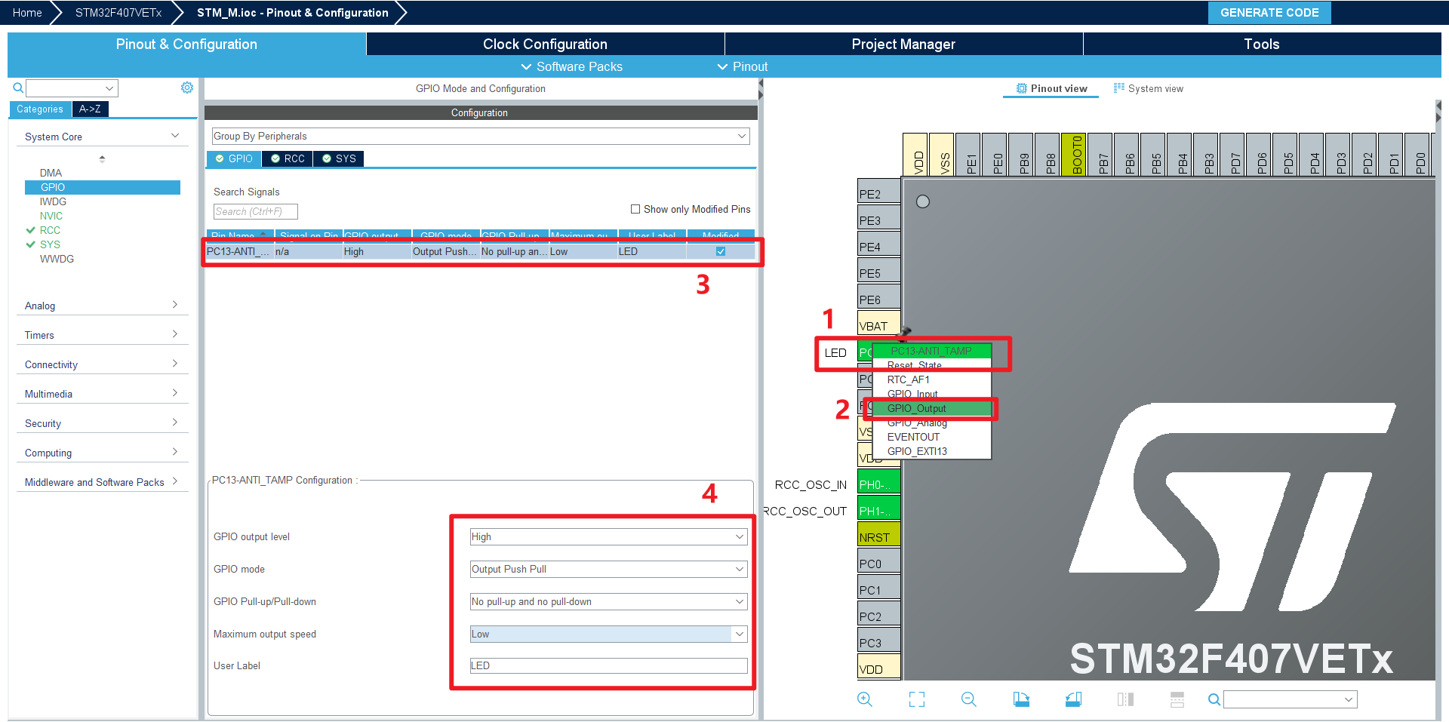Open the gear settings icon in categories panel
1449x722 pixels.
click(187, 88)
